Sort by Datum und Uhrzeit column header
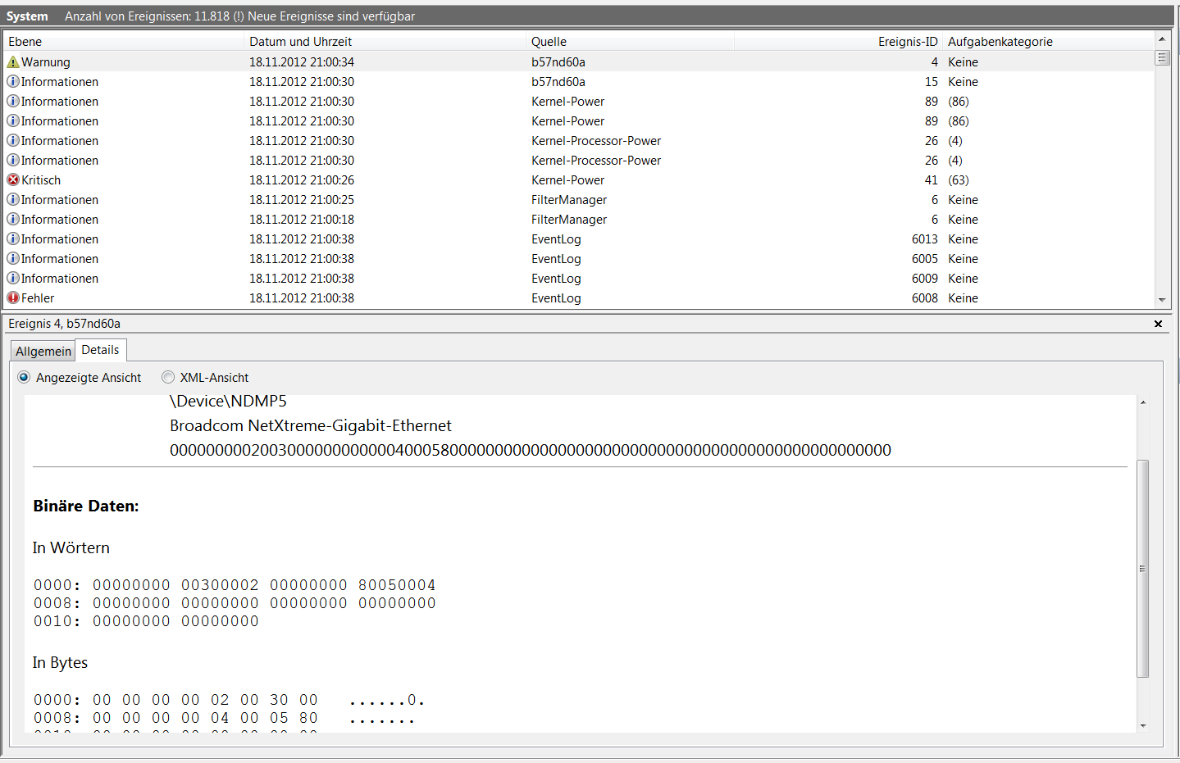Image resolution: width=1180 pixels, height=763 pixels. click(x=385, y=42)
